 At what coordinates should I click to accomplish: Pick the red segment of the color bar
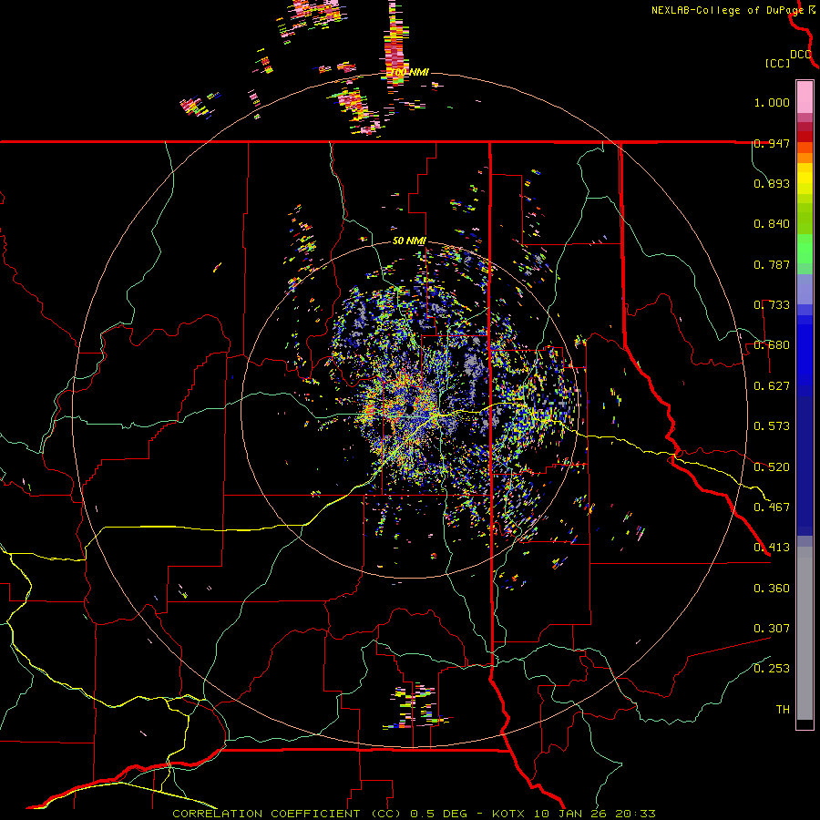tap(805, 137)
